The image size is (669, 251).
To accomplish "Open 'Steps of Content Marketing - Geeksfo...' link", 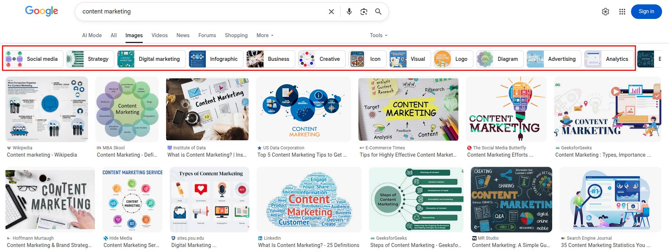I will pyautogui.click(x=416, y=245).
